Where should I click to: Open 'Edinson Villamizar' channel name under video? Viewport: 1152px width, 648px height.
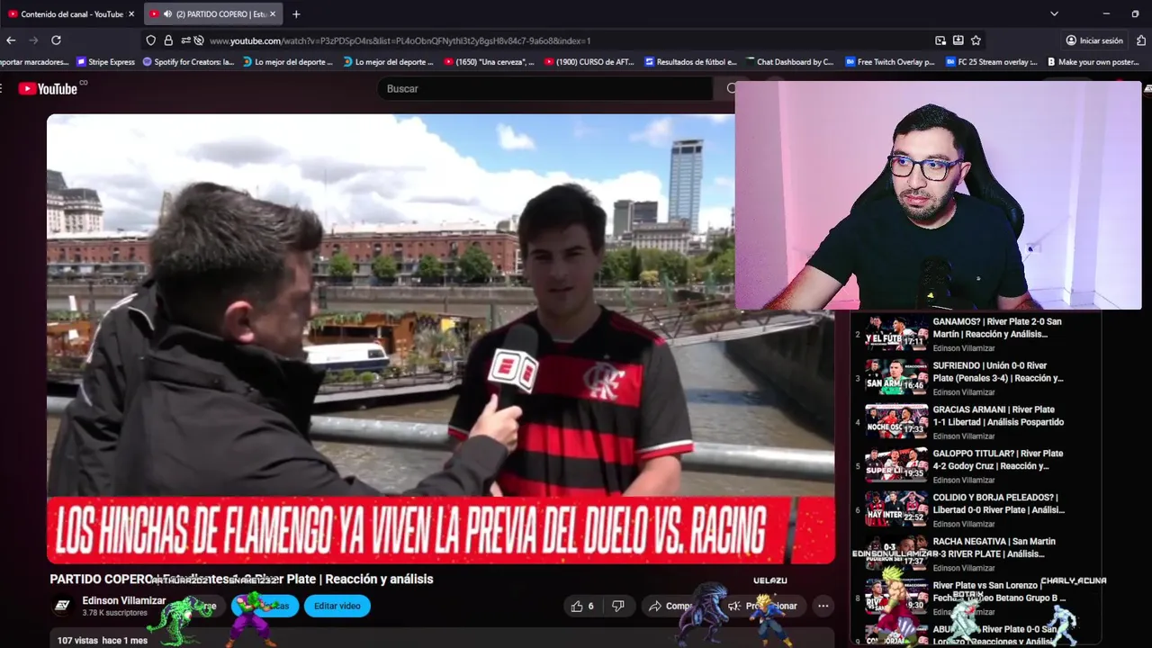(124, 600)
